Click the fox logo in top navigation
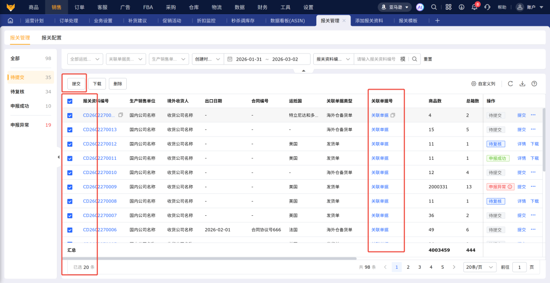 11,7
